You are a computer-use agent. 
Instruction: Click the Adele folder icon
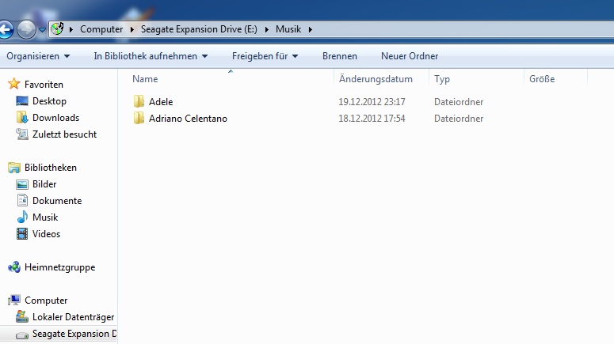(x=139, y=102)
